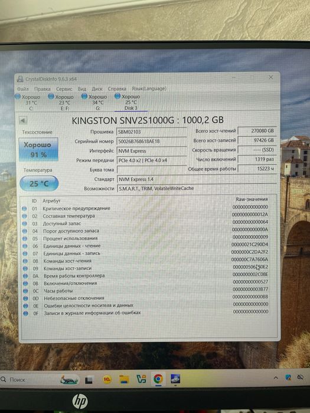
Task: Click status dot of Небезопасные отключения row
Action: 25,299
